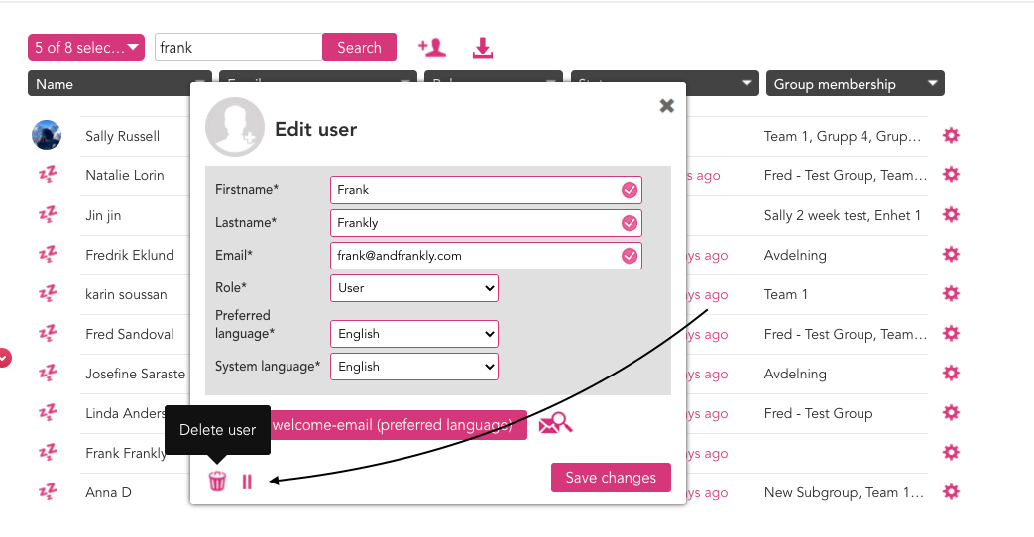
Task: Click the Search button
Action: tap(360, 48)
